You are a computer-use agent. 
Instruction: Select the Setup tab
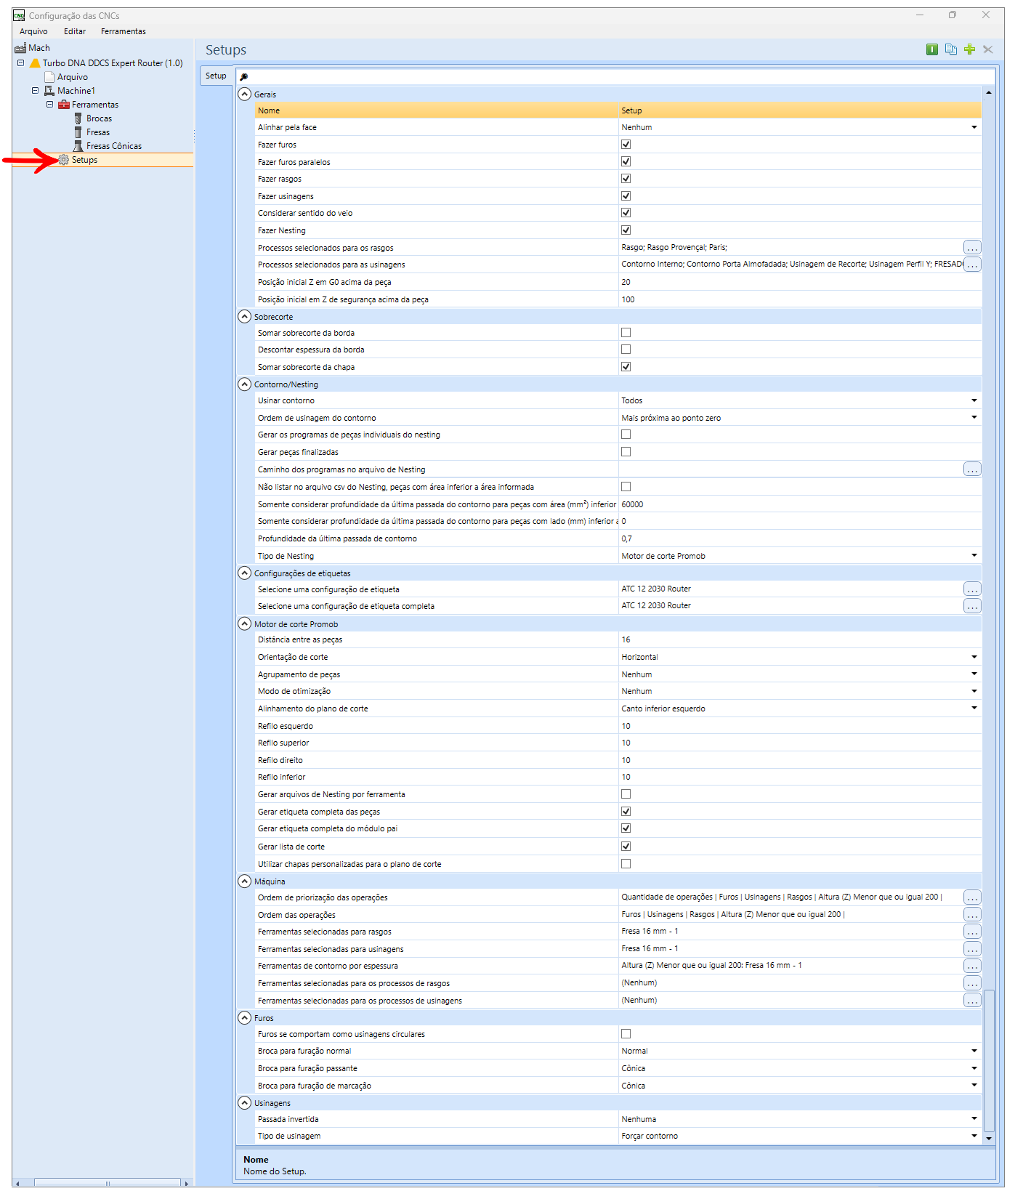[x=216, y=76]
